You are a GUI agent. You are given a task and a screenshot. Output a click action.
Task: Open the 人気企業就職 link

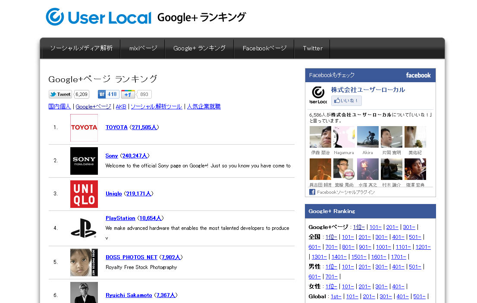point(204,107)
